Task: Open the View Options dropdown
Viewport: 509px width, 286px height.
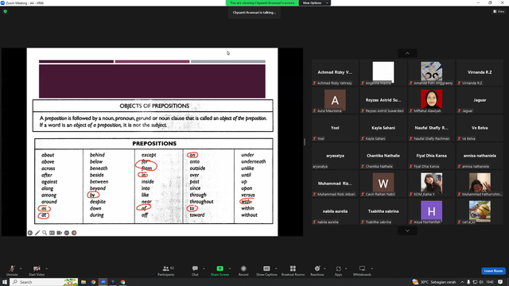Action: (x=315, y=3)
